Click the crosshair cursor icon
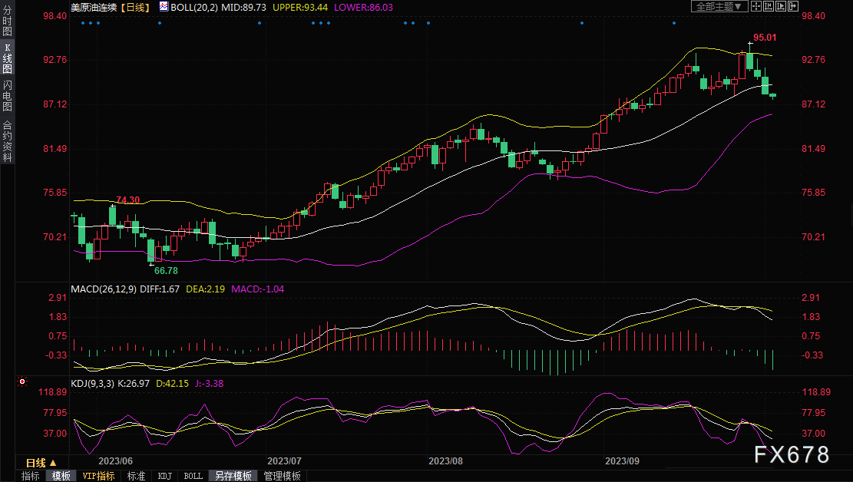Viewport: 853px width, 482px height. coord(756,7)
